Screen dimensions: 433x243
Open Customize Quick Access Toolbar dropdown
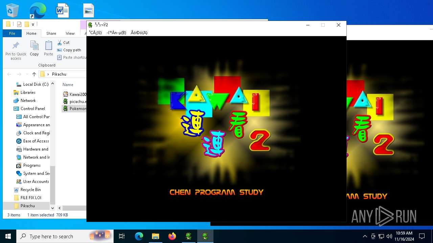(x=33, y=24)
